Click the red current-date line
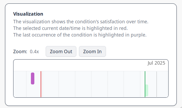Screen dimensions: 182x108 pos(41,84)
